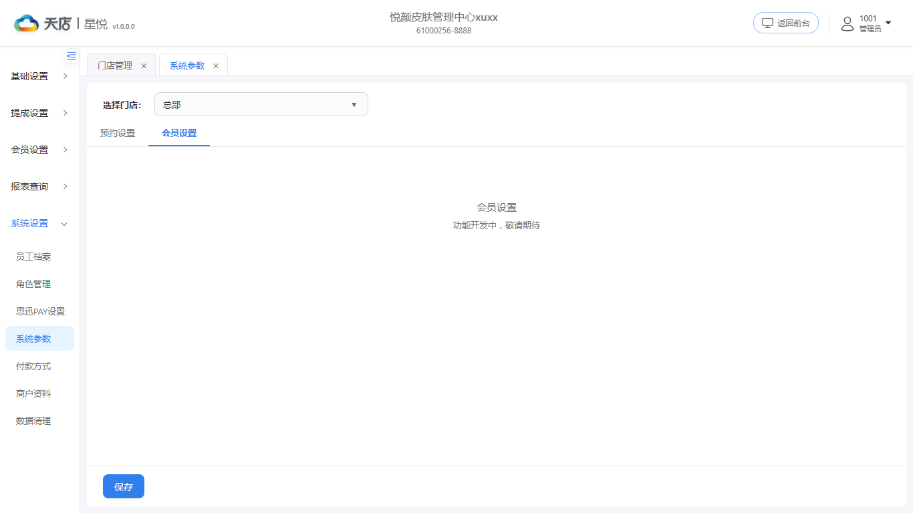This screenshot has height=513, width=913.
Task: Expand the 报表查询 menu
Action: pos(39,186)
